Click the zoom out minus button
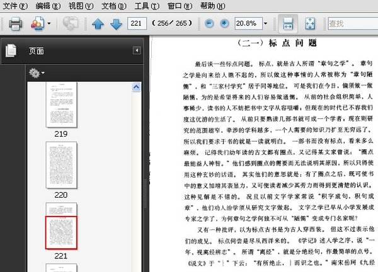Image resolution: width=378 pixels, height=272 pixels. pos(209,24)
